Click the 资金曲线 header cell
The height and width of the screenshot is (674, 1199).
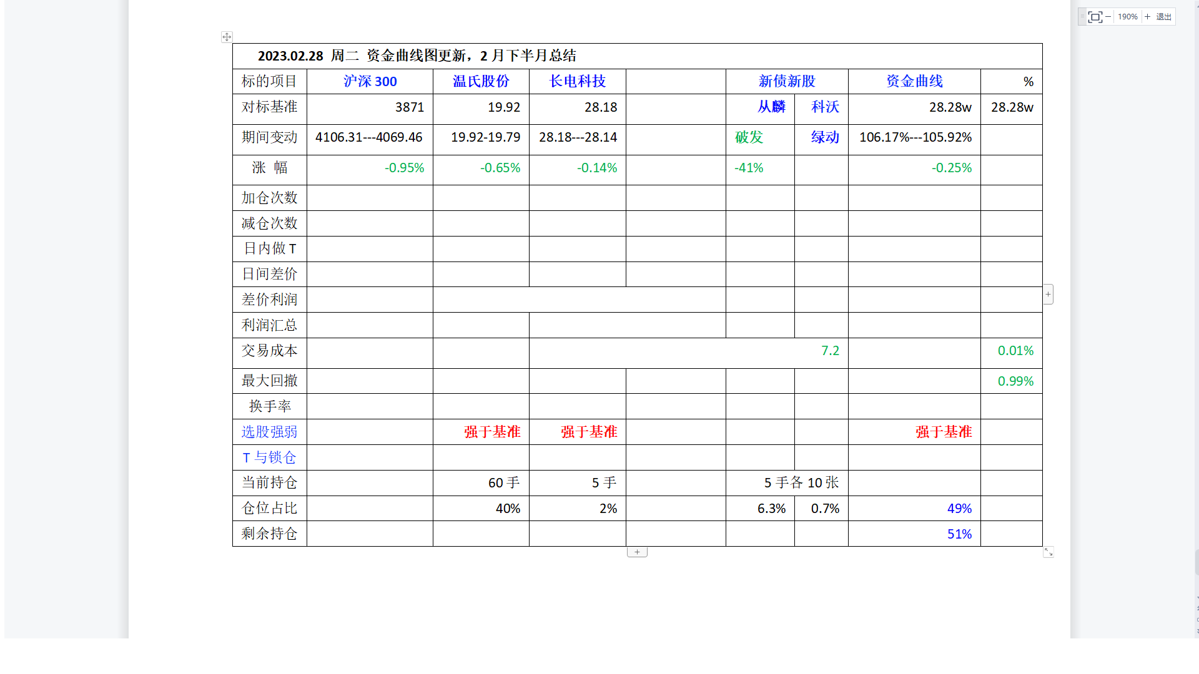(x=914, y=81)
